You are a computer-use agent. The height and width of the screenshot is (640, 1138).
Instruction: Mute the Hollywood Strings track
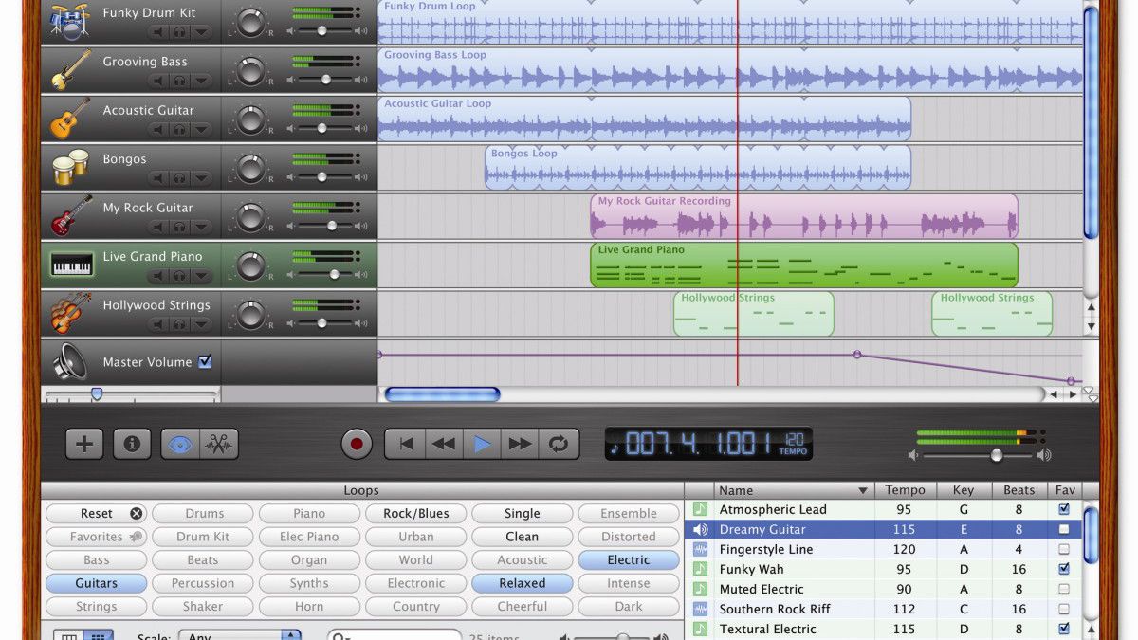(x=157, y=324)
